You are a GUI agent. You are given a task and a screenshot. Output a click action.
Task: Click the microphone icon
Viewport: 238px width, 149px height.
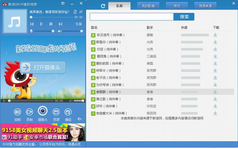(x=31, y=31)
